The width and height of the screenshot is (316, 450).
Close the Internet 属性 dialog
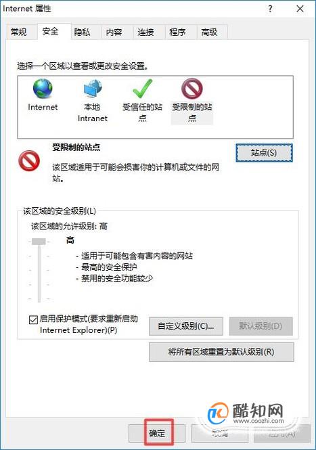coord(300,9)
